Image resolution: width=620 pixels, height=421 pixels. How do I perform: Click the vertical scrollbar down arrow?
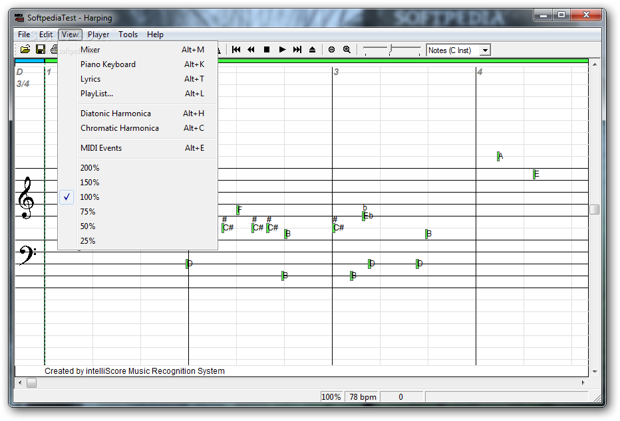(x=594, y=372)
